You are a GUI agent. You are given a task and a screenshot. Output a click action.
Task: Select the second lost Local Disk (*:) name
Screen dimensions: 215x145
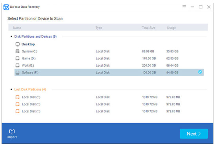[x=31, y=104]
